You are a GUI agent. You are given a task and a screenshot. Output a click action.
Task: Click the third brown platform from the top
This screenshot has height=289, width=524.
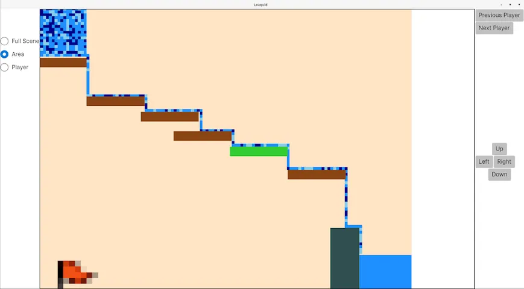coord(169,117)
